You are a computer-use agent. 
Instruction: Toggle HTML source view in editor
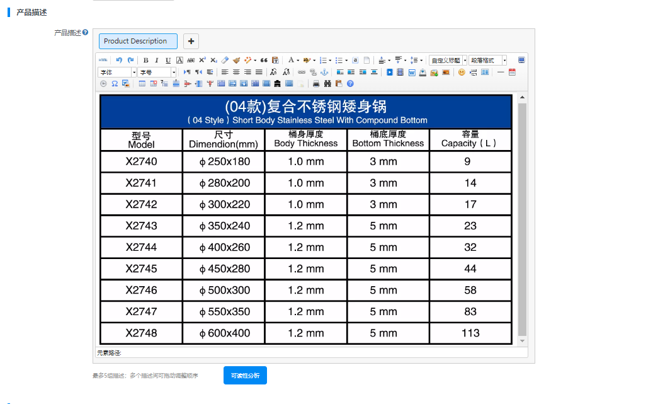coord(103,61)
